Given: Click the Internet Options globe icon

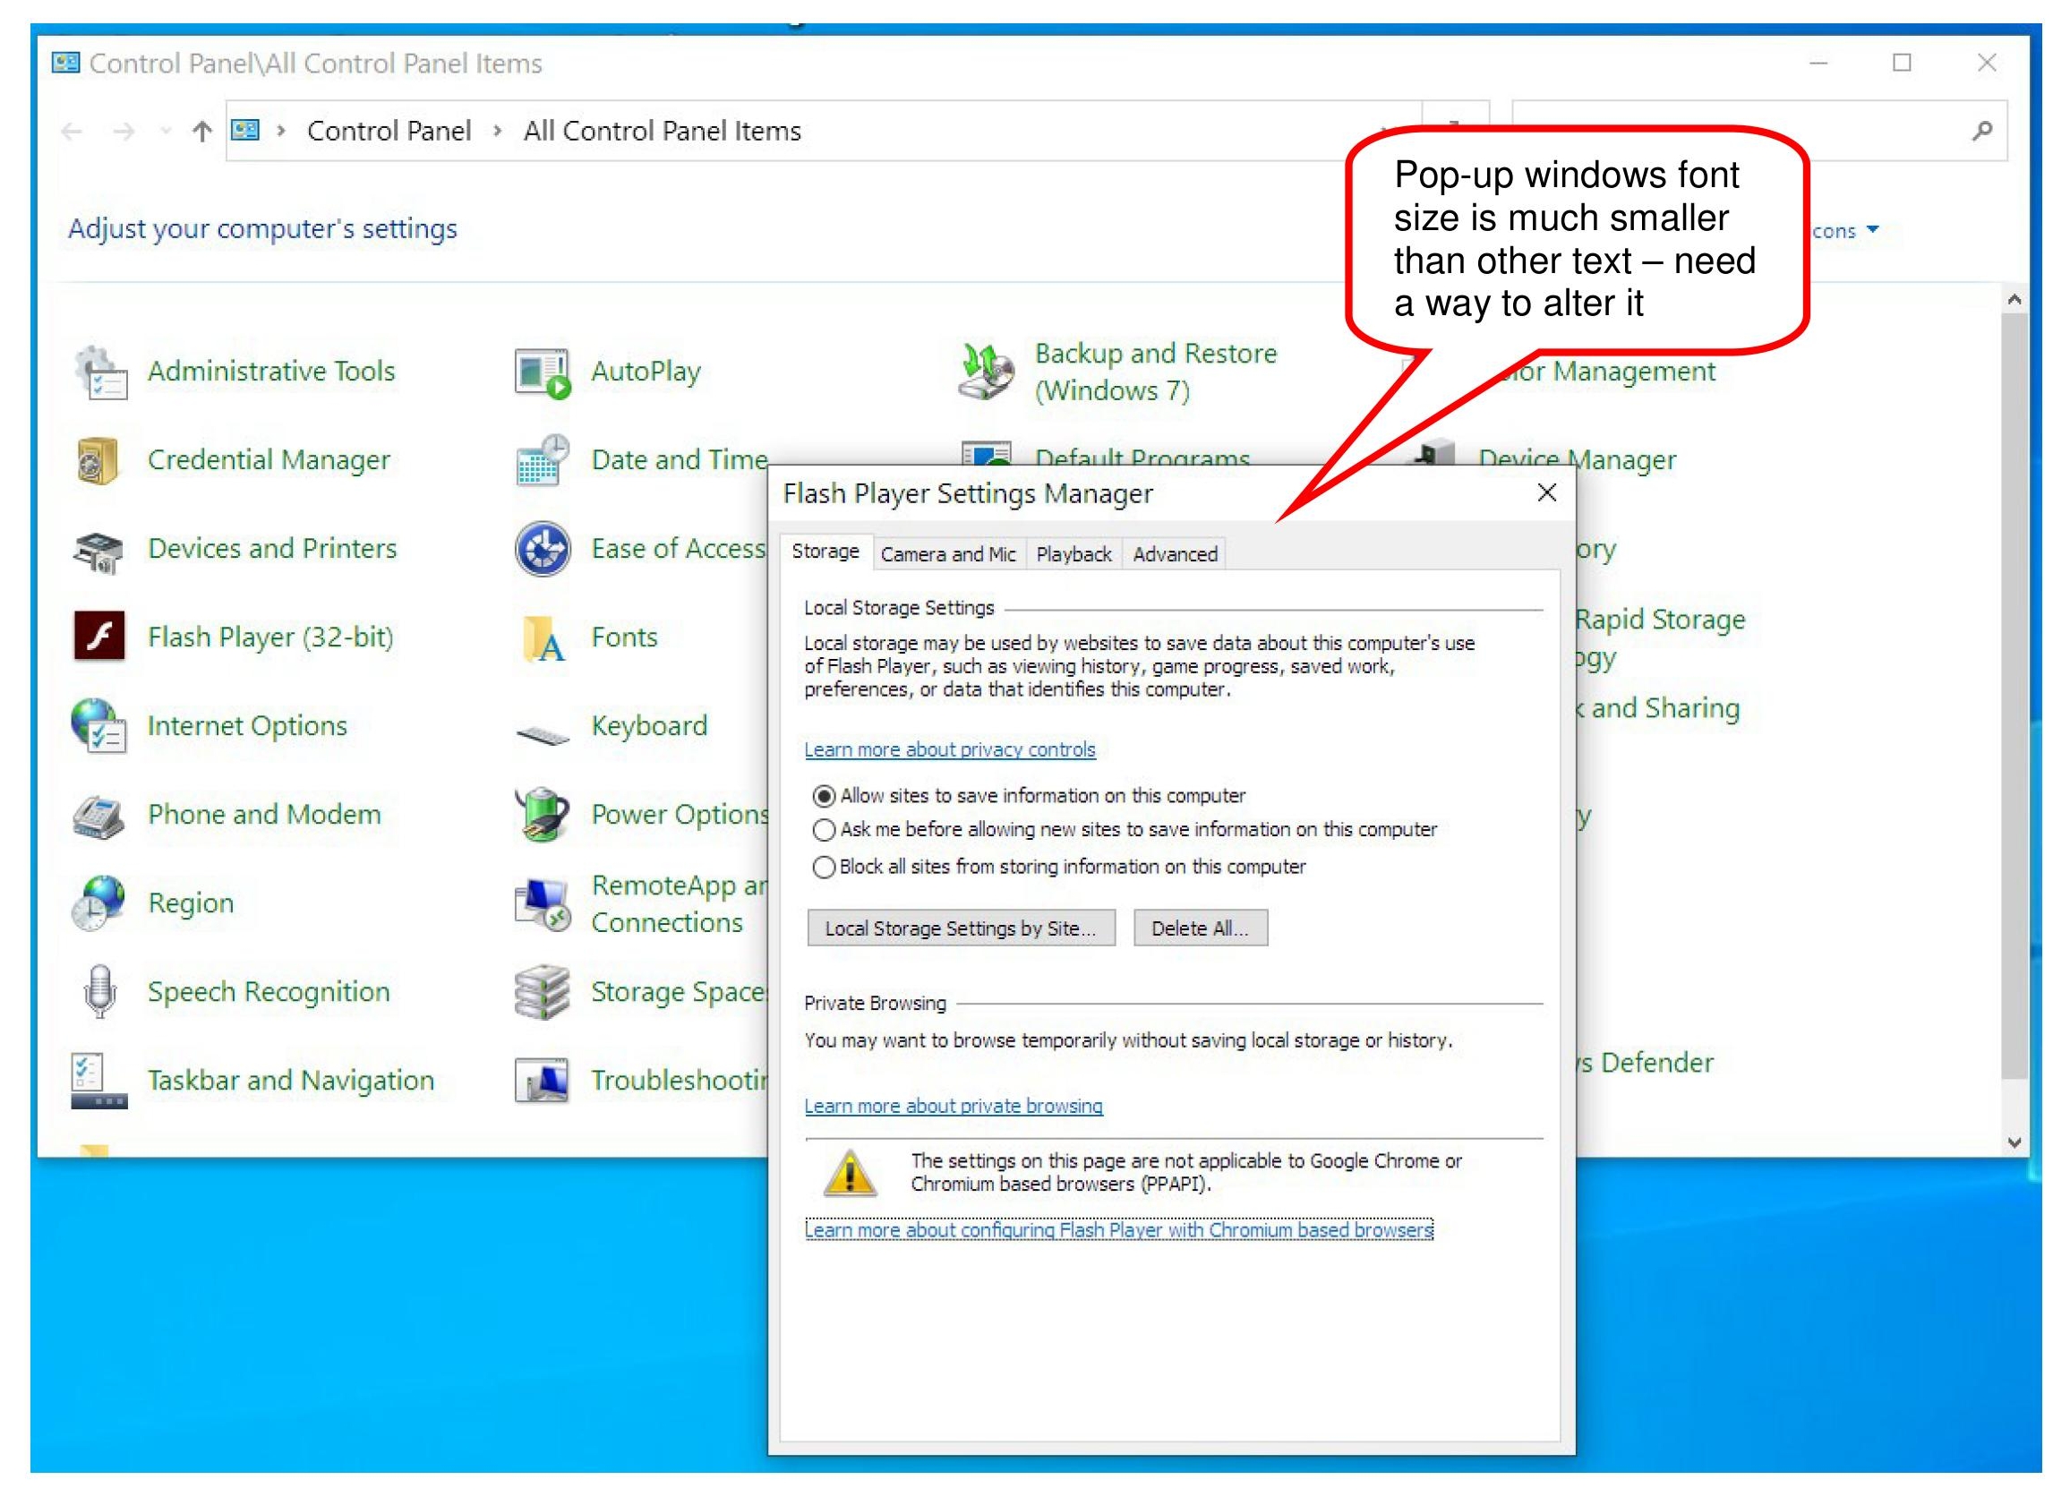Looking at the screenshot, I should point(98,726).
